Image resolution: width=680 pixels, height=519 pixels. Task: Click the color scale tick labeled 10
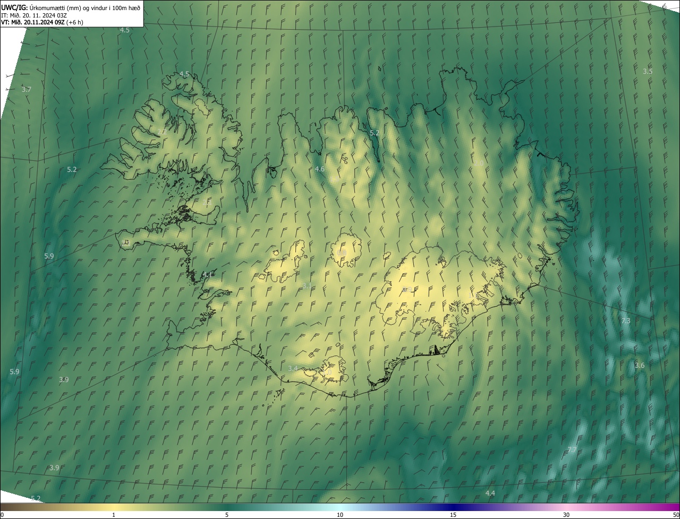(x=340, y=515)
